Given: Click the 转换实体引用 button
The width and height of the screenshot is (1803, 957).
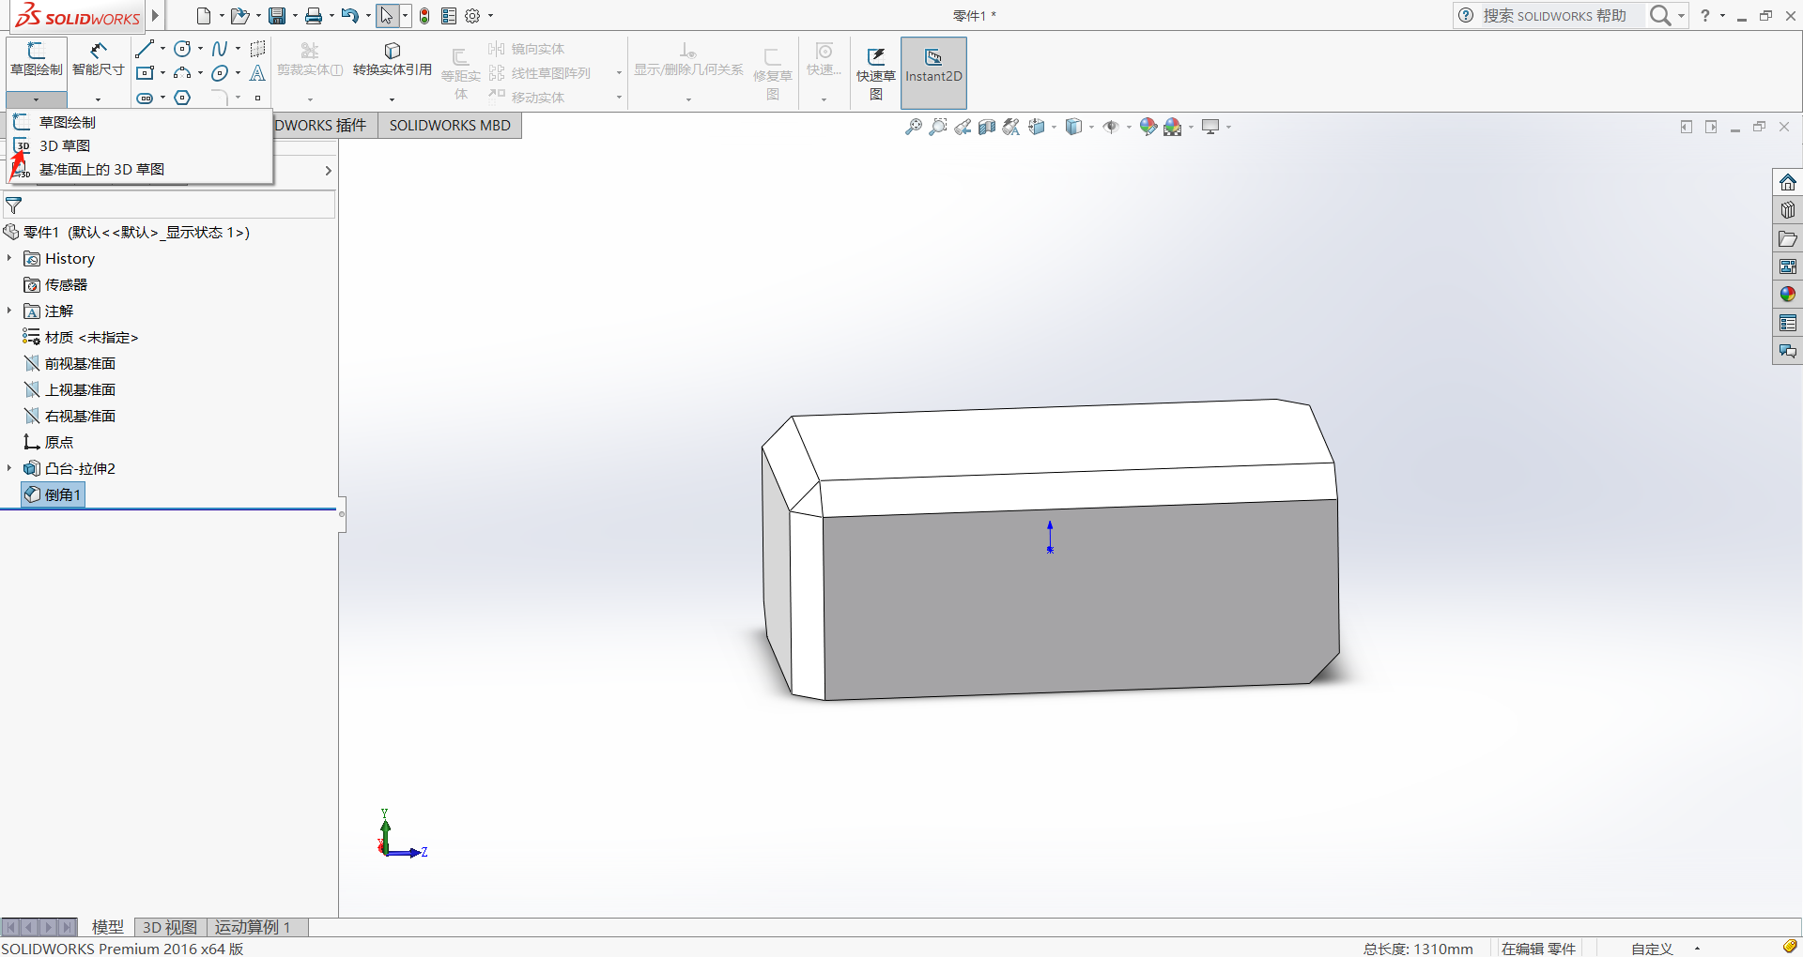Looking at the screenshot, I should pyautogui.click(x=392, y=59).
